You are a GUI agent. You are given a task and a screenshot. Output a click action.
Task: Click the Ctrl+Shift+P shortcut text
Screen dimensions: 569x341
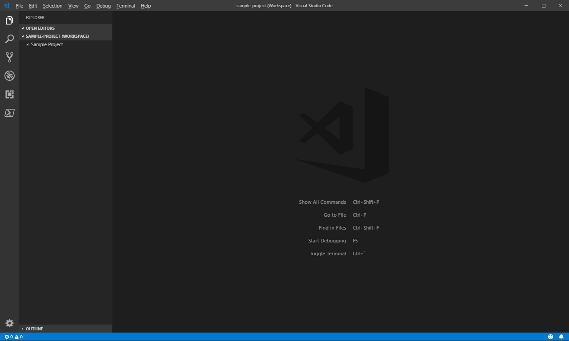(366, 202)
